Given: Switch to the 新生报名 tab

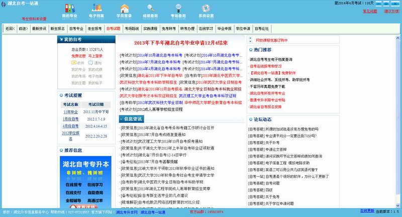Looking at the screenshot, I should (x=57, y=29).
